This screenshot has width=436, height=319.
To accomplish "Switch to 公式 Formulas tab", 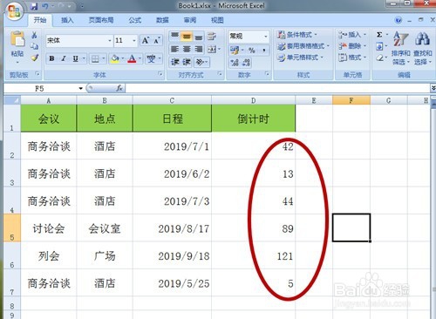I will pyautogui.click(x=135, y=20).
